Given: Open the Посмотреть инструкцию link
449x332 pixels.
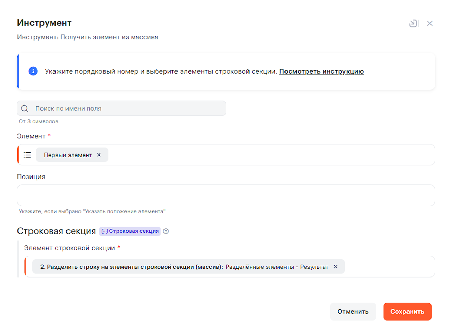Looking at the screenshot, I should 321,71.
